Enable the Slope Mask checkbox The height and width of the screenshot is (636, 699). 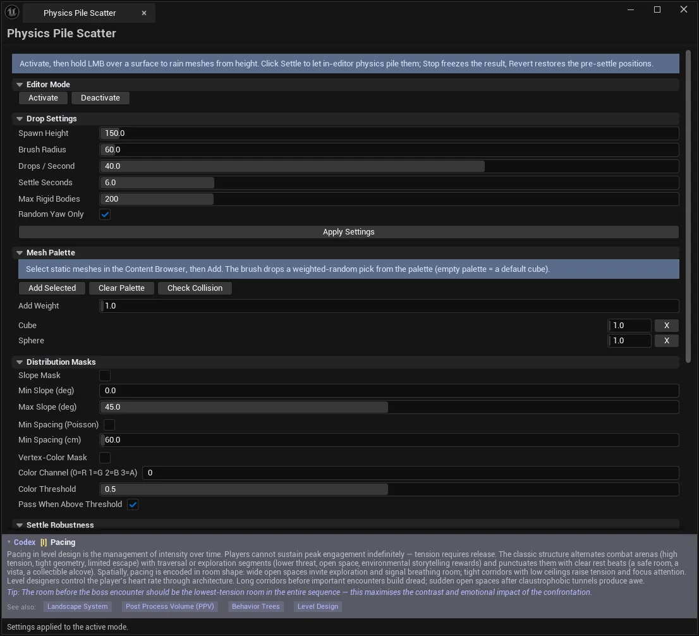point(105,376)
